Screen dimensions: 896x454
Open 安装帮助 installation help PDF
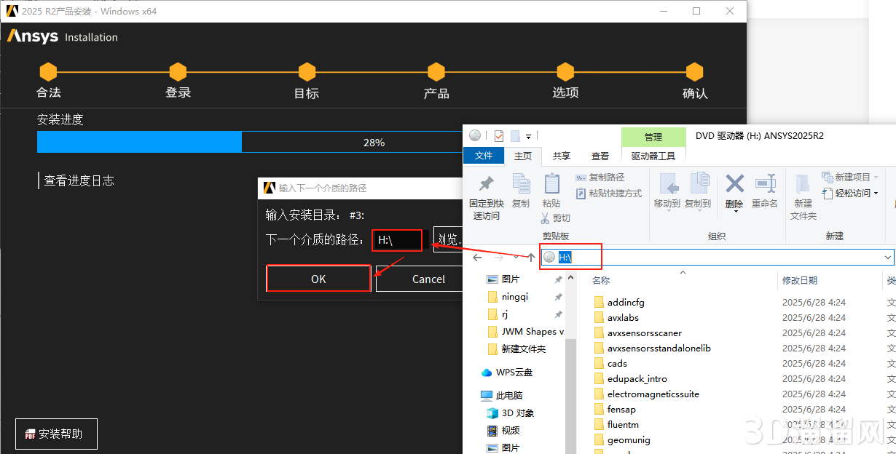[56, 434]
